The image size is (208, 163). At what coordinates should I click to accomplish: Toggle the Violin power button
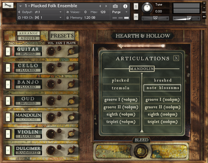[x=8, y=134]
